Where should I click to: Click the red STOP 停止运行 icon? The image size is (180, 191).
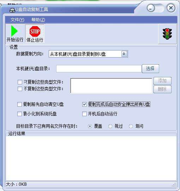(35, 31)
